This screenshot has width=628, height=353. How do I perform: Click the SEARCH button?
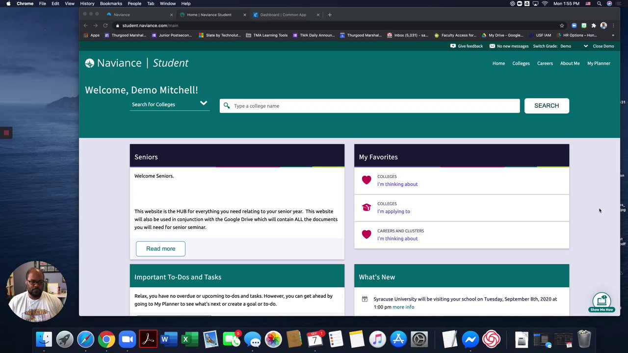coord(547,106)
